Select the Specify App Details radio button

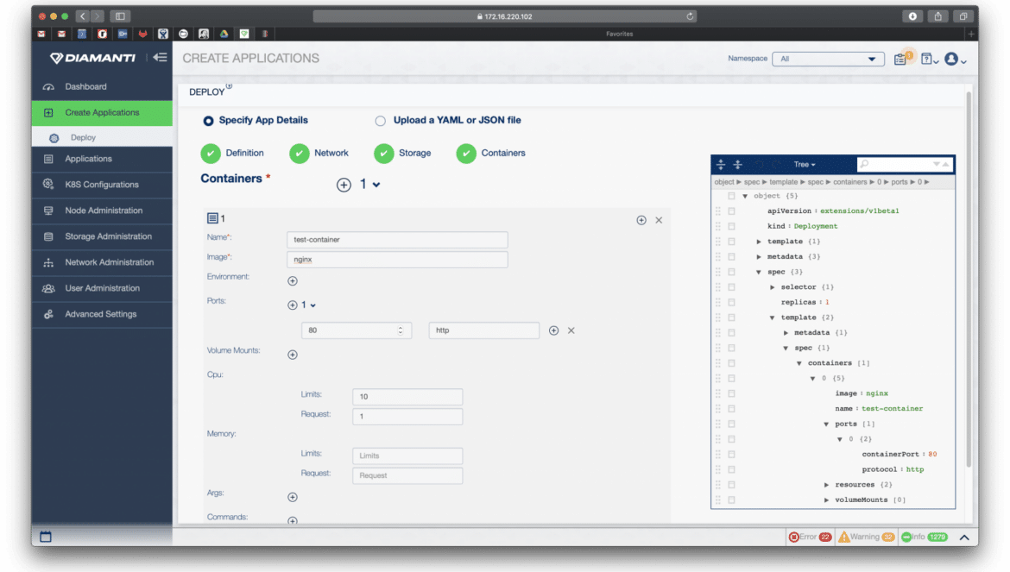pyautogui.click(x=208, y=121)
